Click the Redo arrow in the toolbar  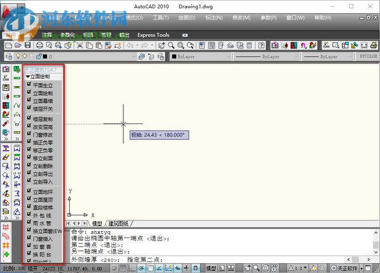[x=145, y=46]
